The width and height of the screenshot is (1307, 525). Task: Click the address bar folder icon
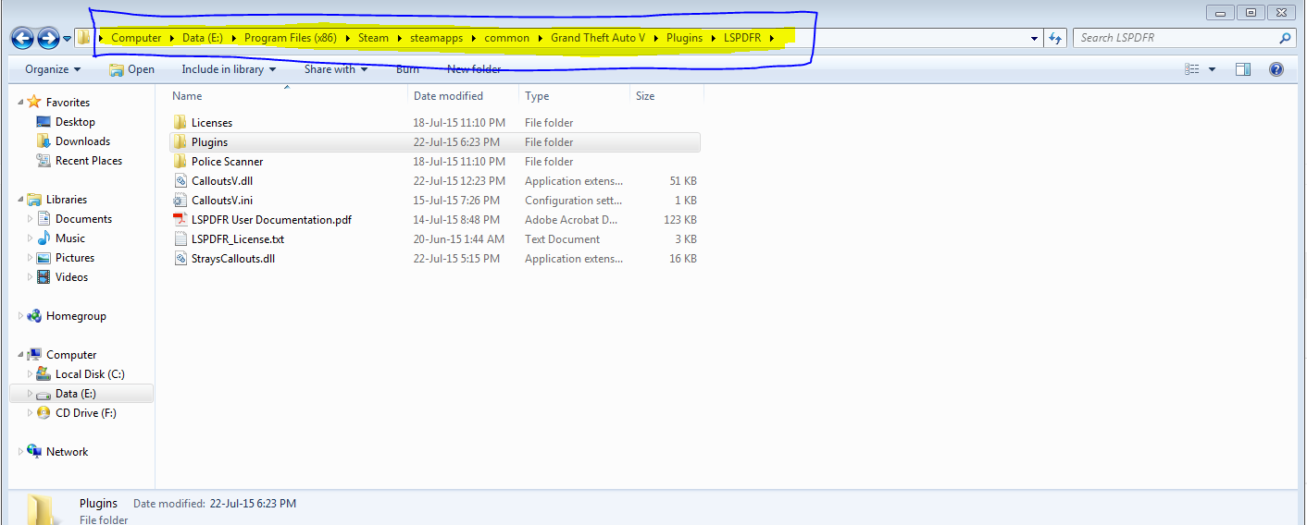pyautogui.click(x=84, y=38)
